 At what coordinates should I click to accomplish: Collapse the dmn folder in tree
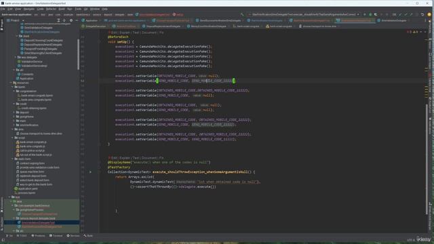click(x=12, y=129)
